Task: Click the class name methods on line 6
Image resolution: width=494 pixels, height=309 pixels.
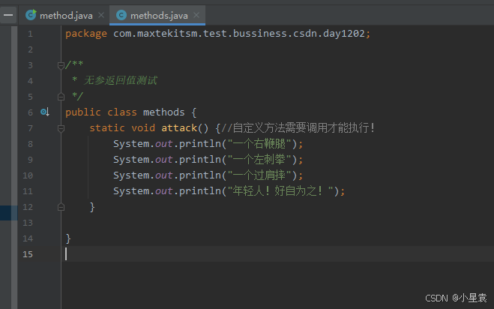Action: (164, 112)
